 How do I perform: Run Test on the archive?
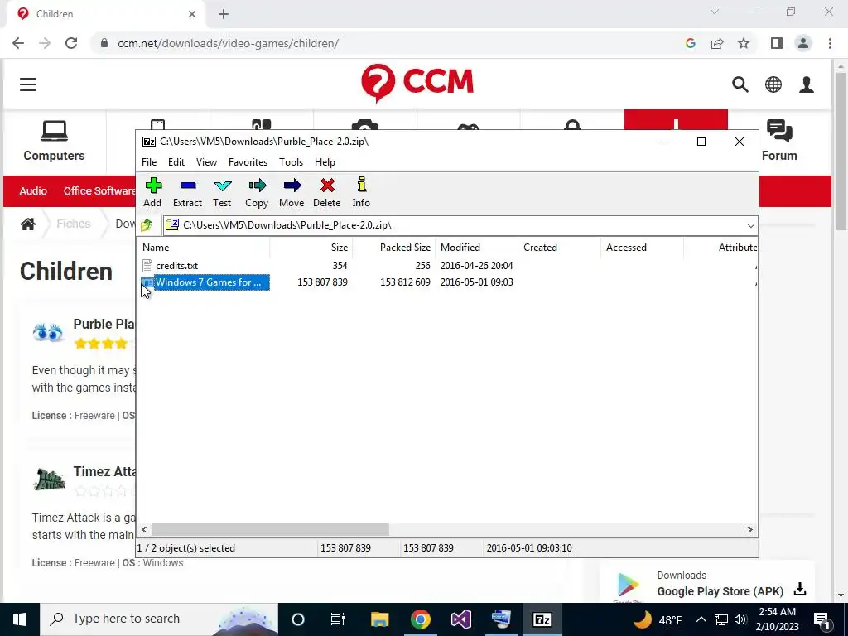(x=222, y=192)
